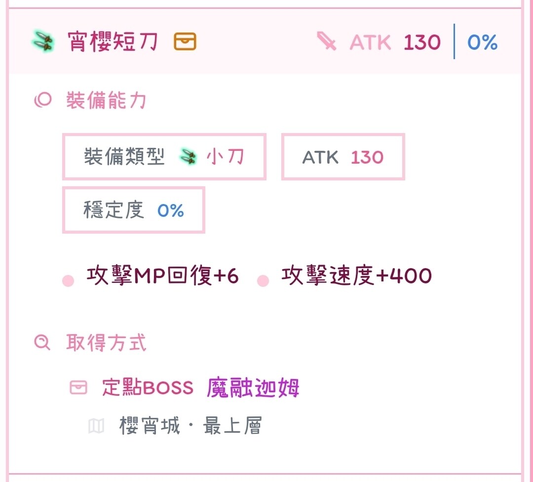Click the magnifier icon beside 取得方式
Viewport: 533px width, 482px height.
pyautogui.click(x=42, y=343)
